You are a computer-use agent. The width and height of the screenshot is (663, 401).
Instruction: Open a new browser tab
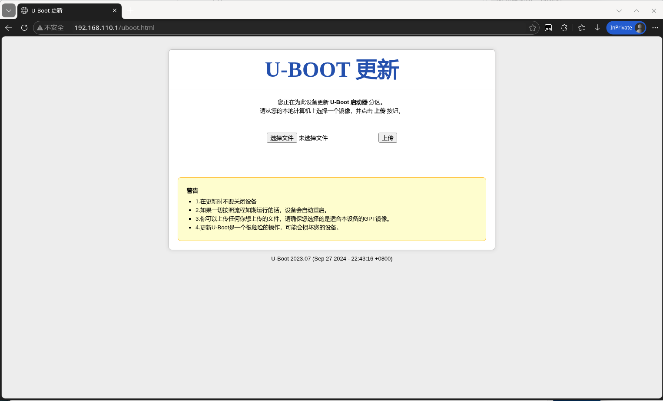[x=130, y=10]
